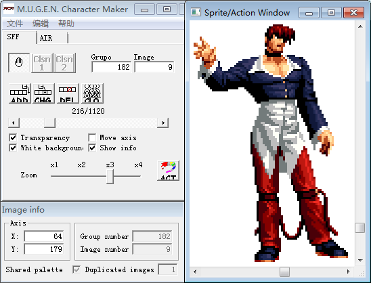Image resolution: width=371 pixels, height=283 pixels.
Task: Click the x2 zoom label
Action: point(82,165)
